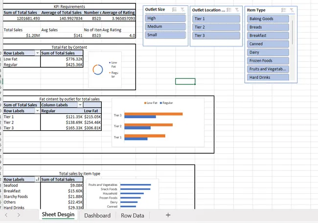Clear filter on Item Type slicer
Screen dimensions: 318x223
click(292, 10)
